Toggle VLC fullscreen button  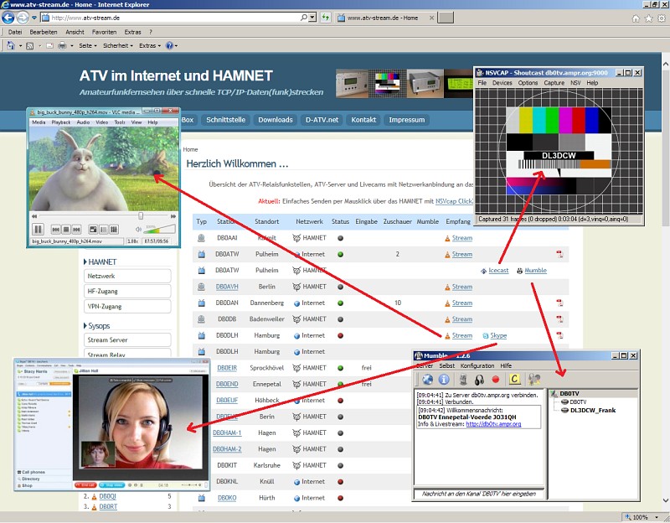93,230
